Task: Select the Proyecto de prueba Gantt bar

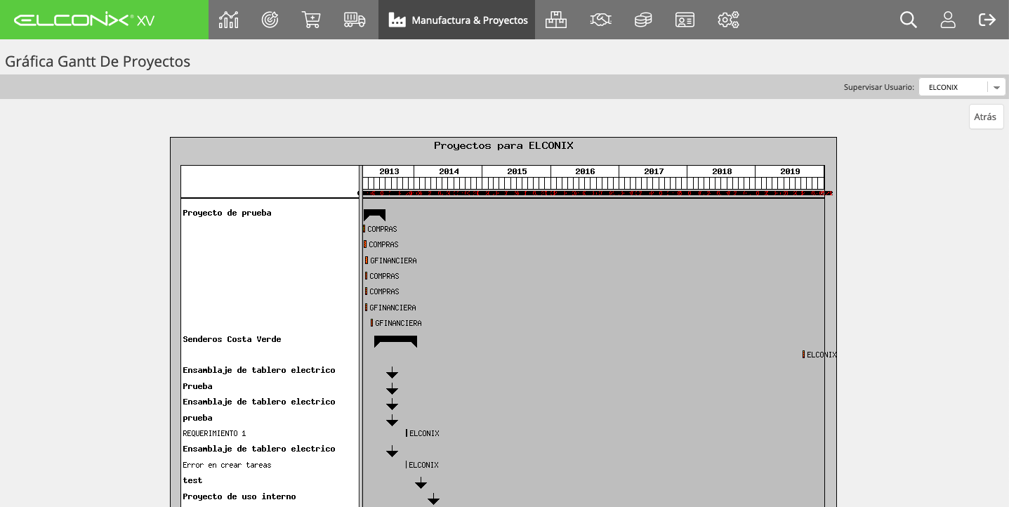Action: 374,215
